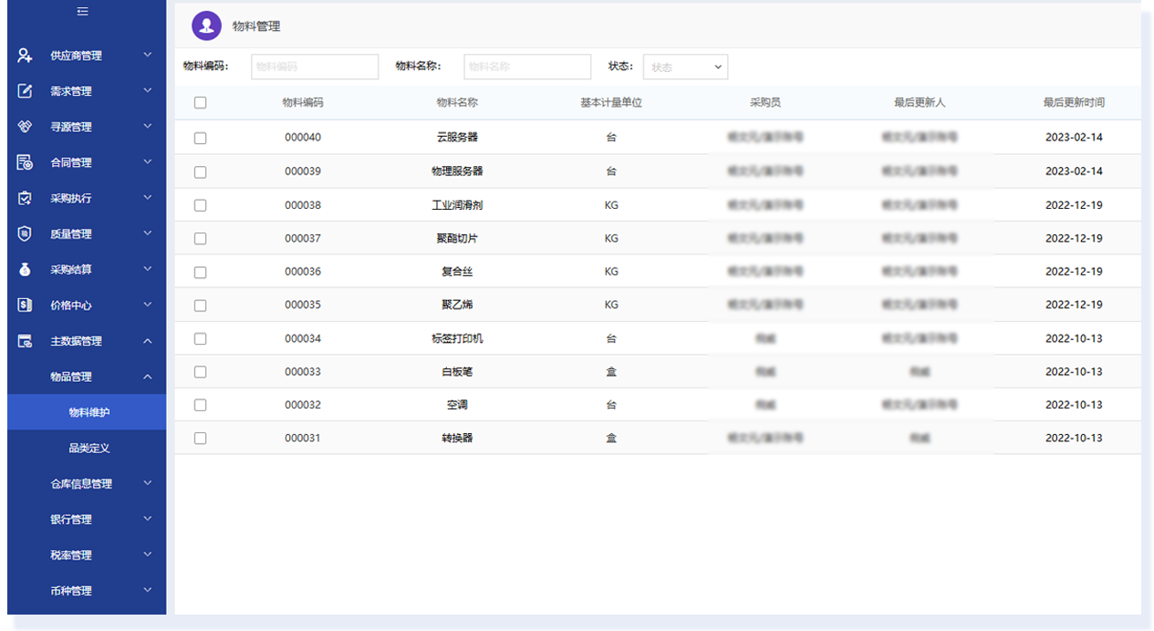Click the 物料名称 input field
The height and width of the screenshot is (631, 1154).
(527, 67)
